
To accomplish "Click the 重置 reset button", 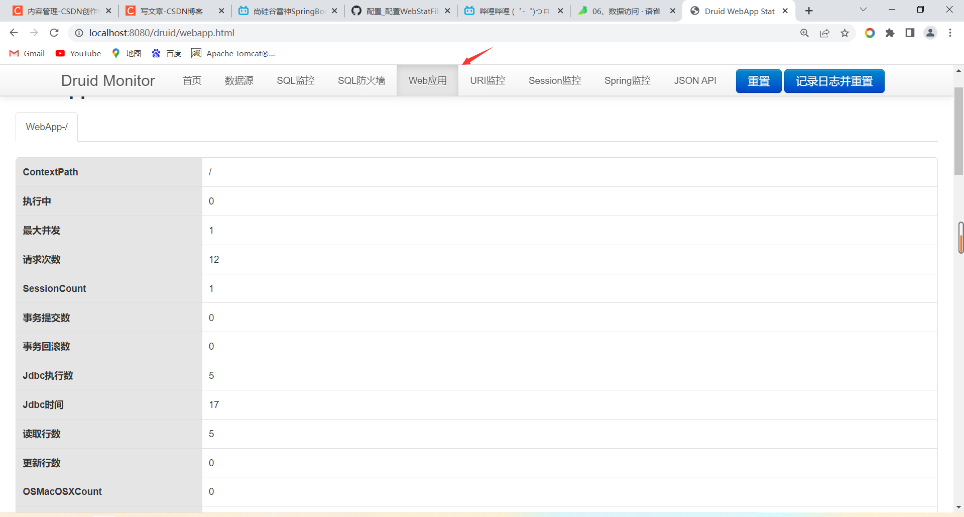I will 759,81.
